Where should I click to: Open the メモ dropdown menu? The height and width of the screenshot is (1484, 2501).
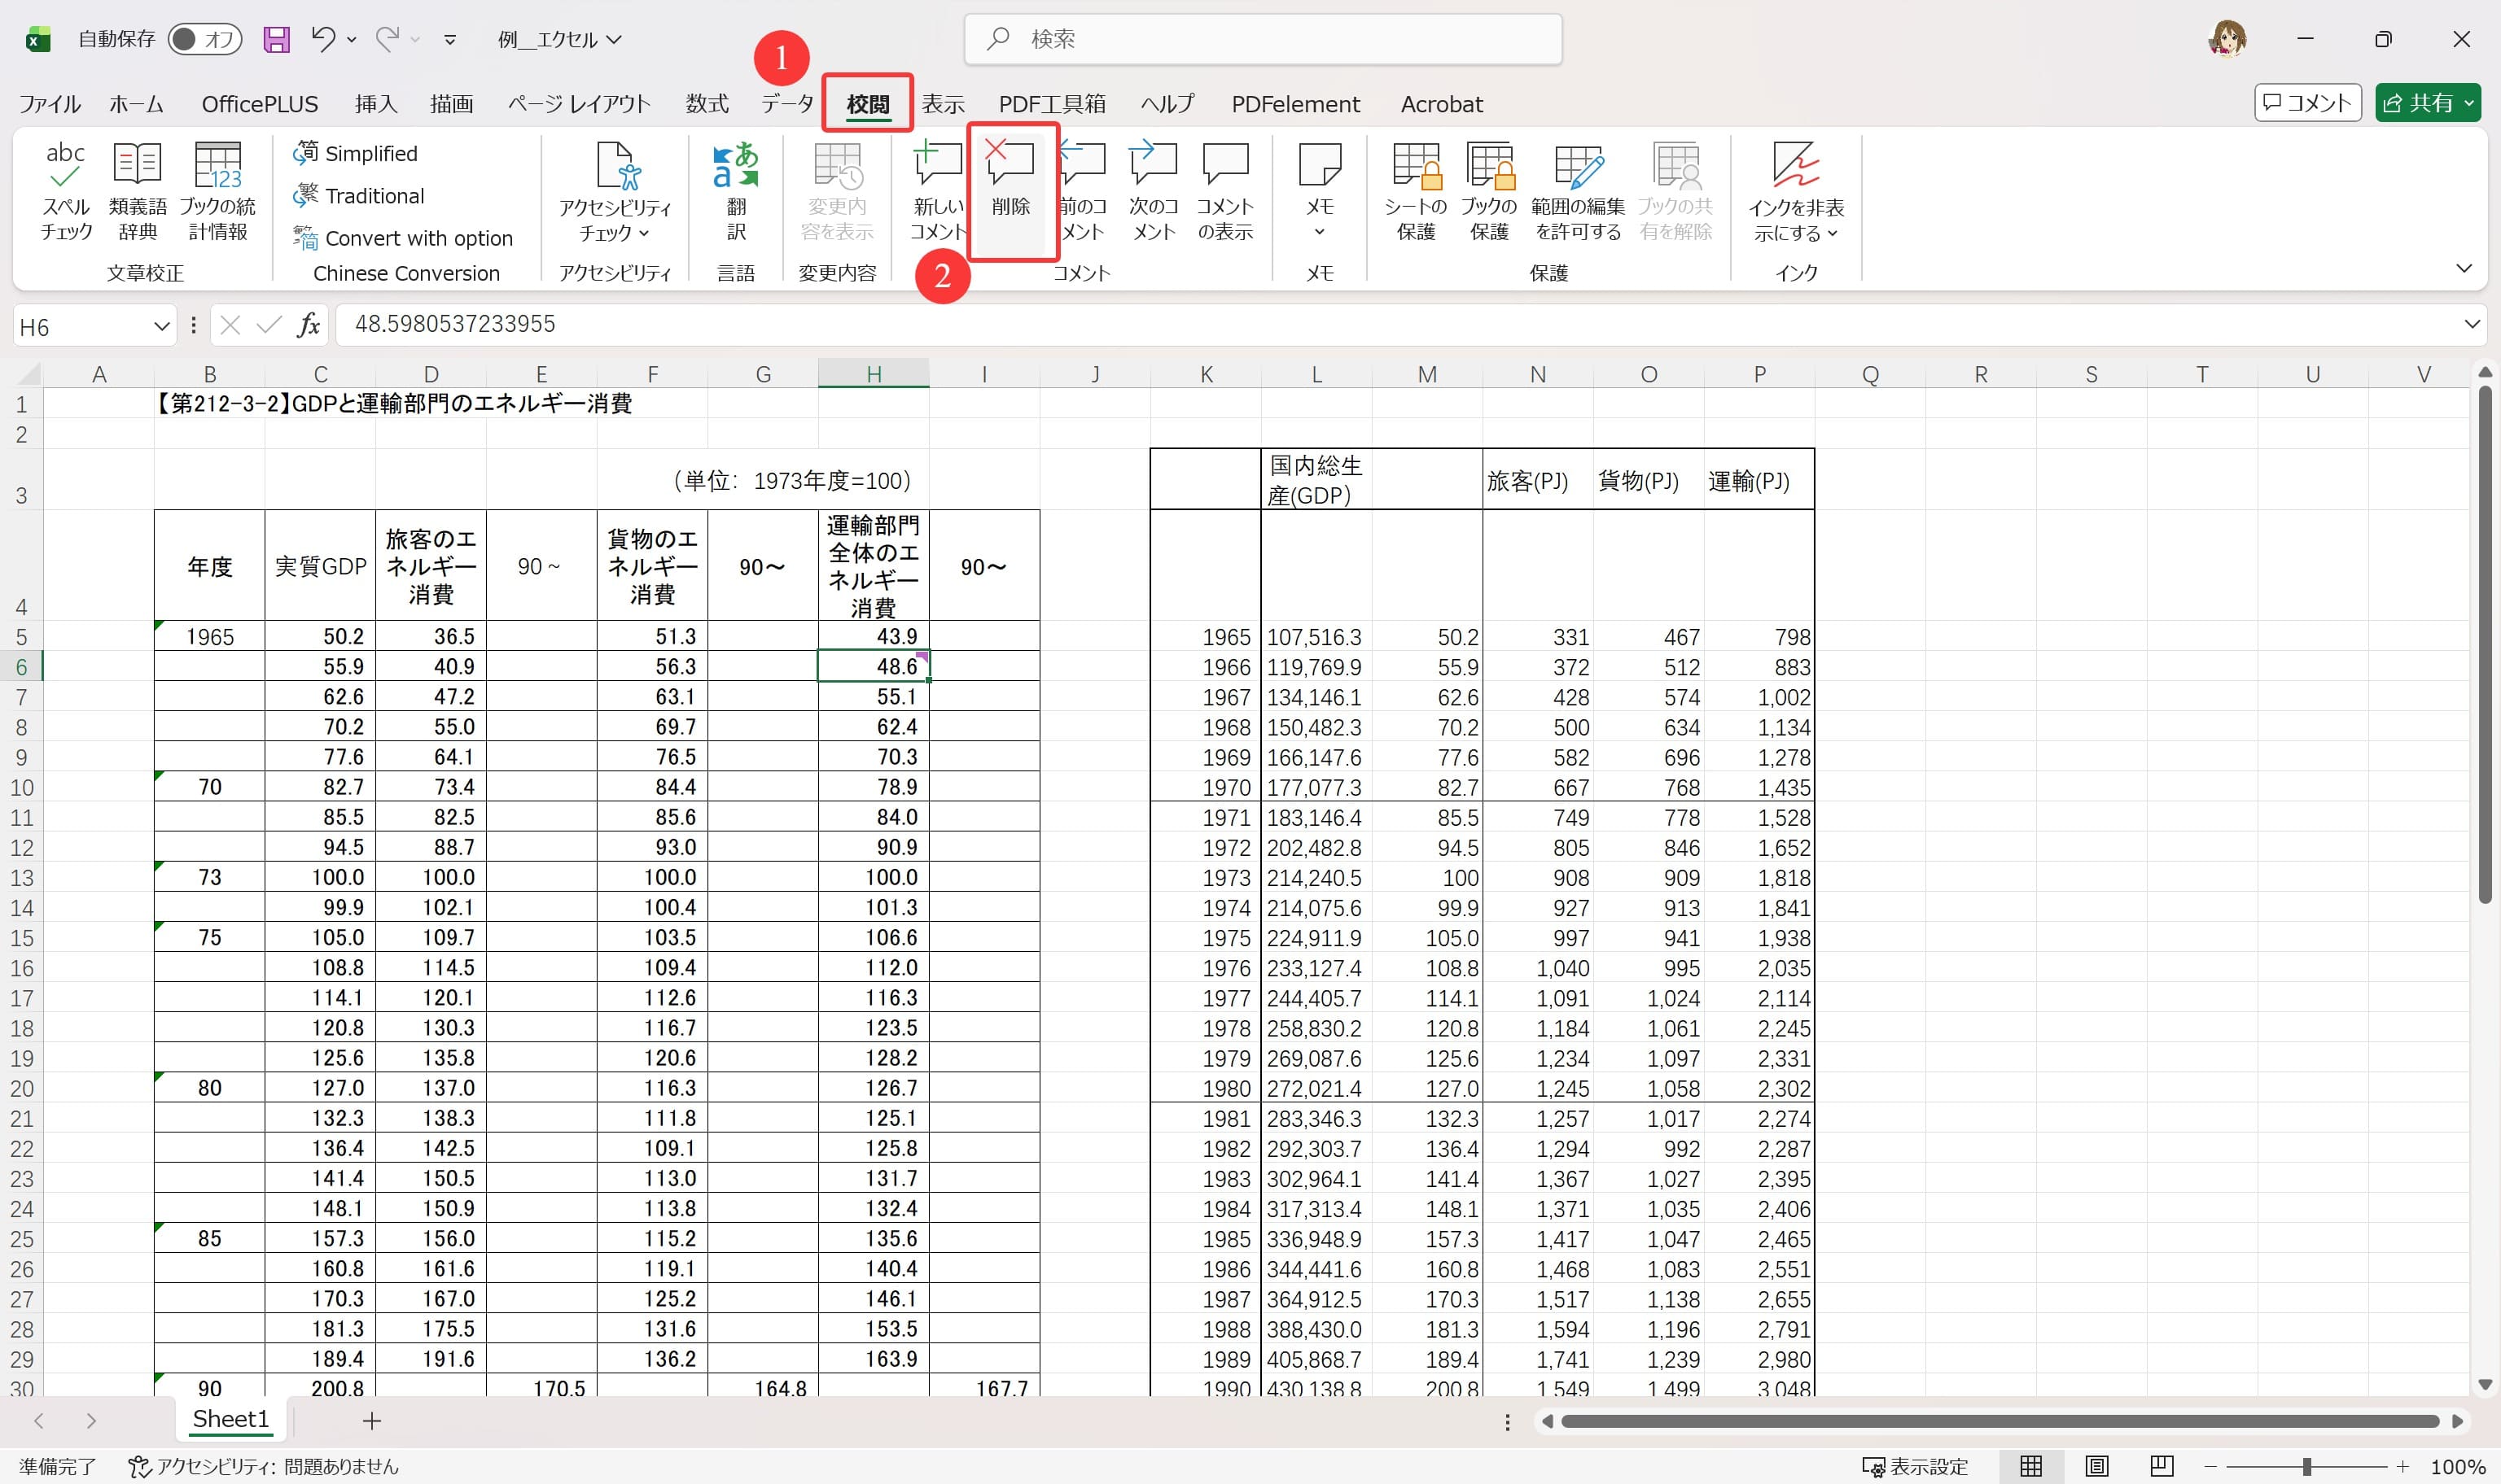1319,232
